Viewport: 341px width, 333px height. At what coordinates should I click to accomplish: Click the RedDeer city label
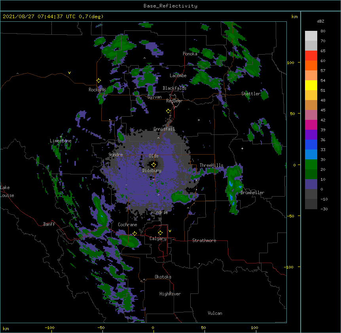(174, 101)
